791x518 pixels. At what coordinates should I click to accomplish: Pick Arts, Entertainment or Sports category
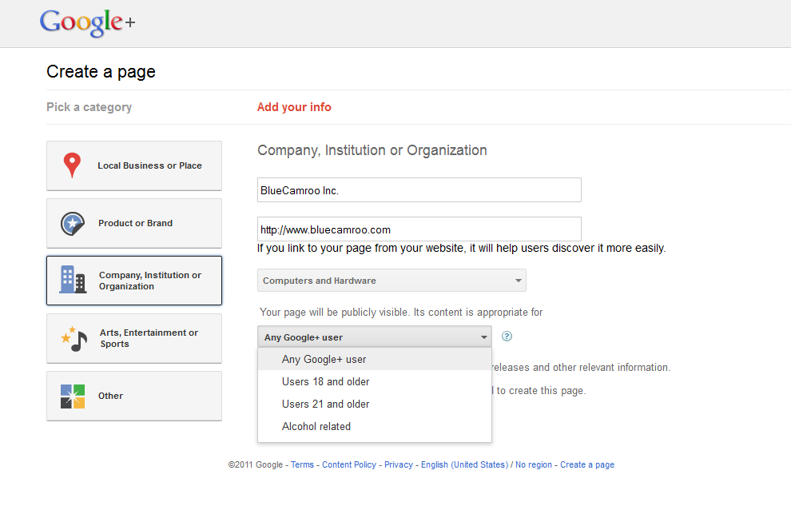click(134, 338)
